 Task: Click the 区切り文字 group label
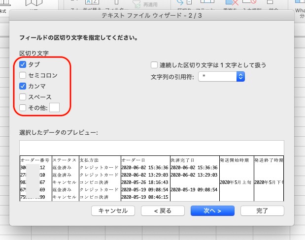(34, 53)
